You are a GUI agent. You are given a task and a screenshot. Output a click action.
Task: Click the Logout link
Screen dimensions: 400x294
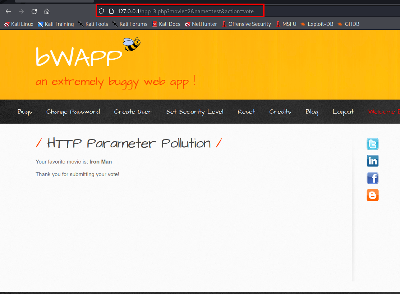coord(343,111)
